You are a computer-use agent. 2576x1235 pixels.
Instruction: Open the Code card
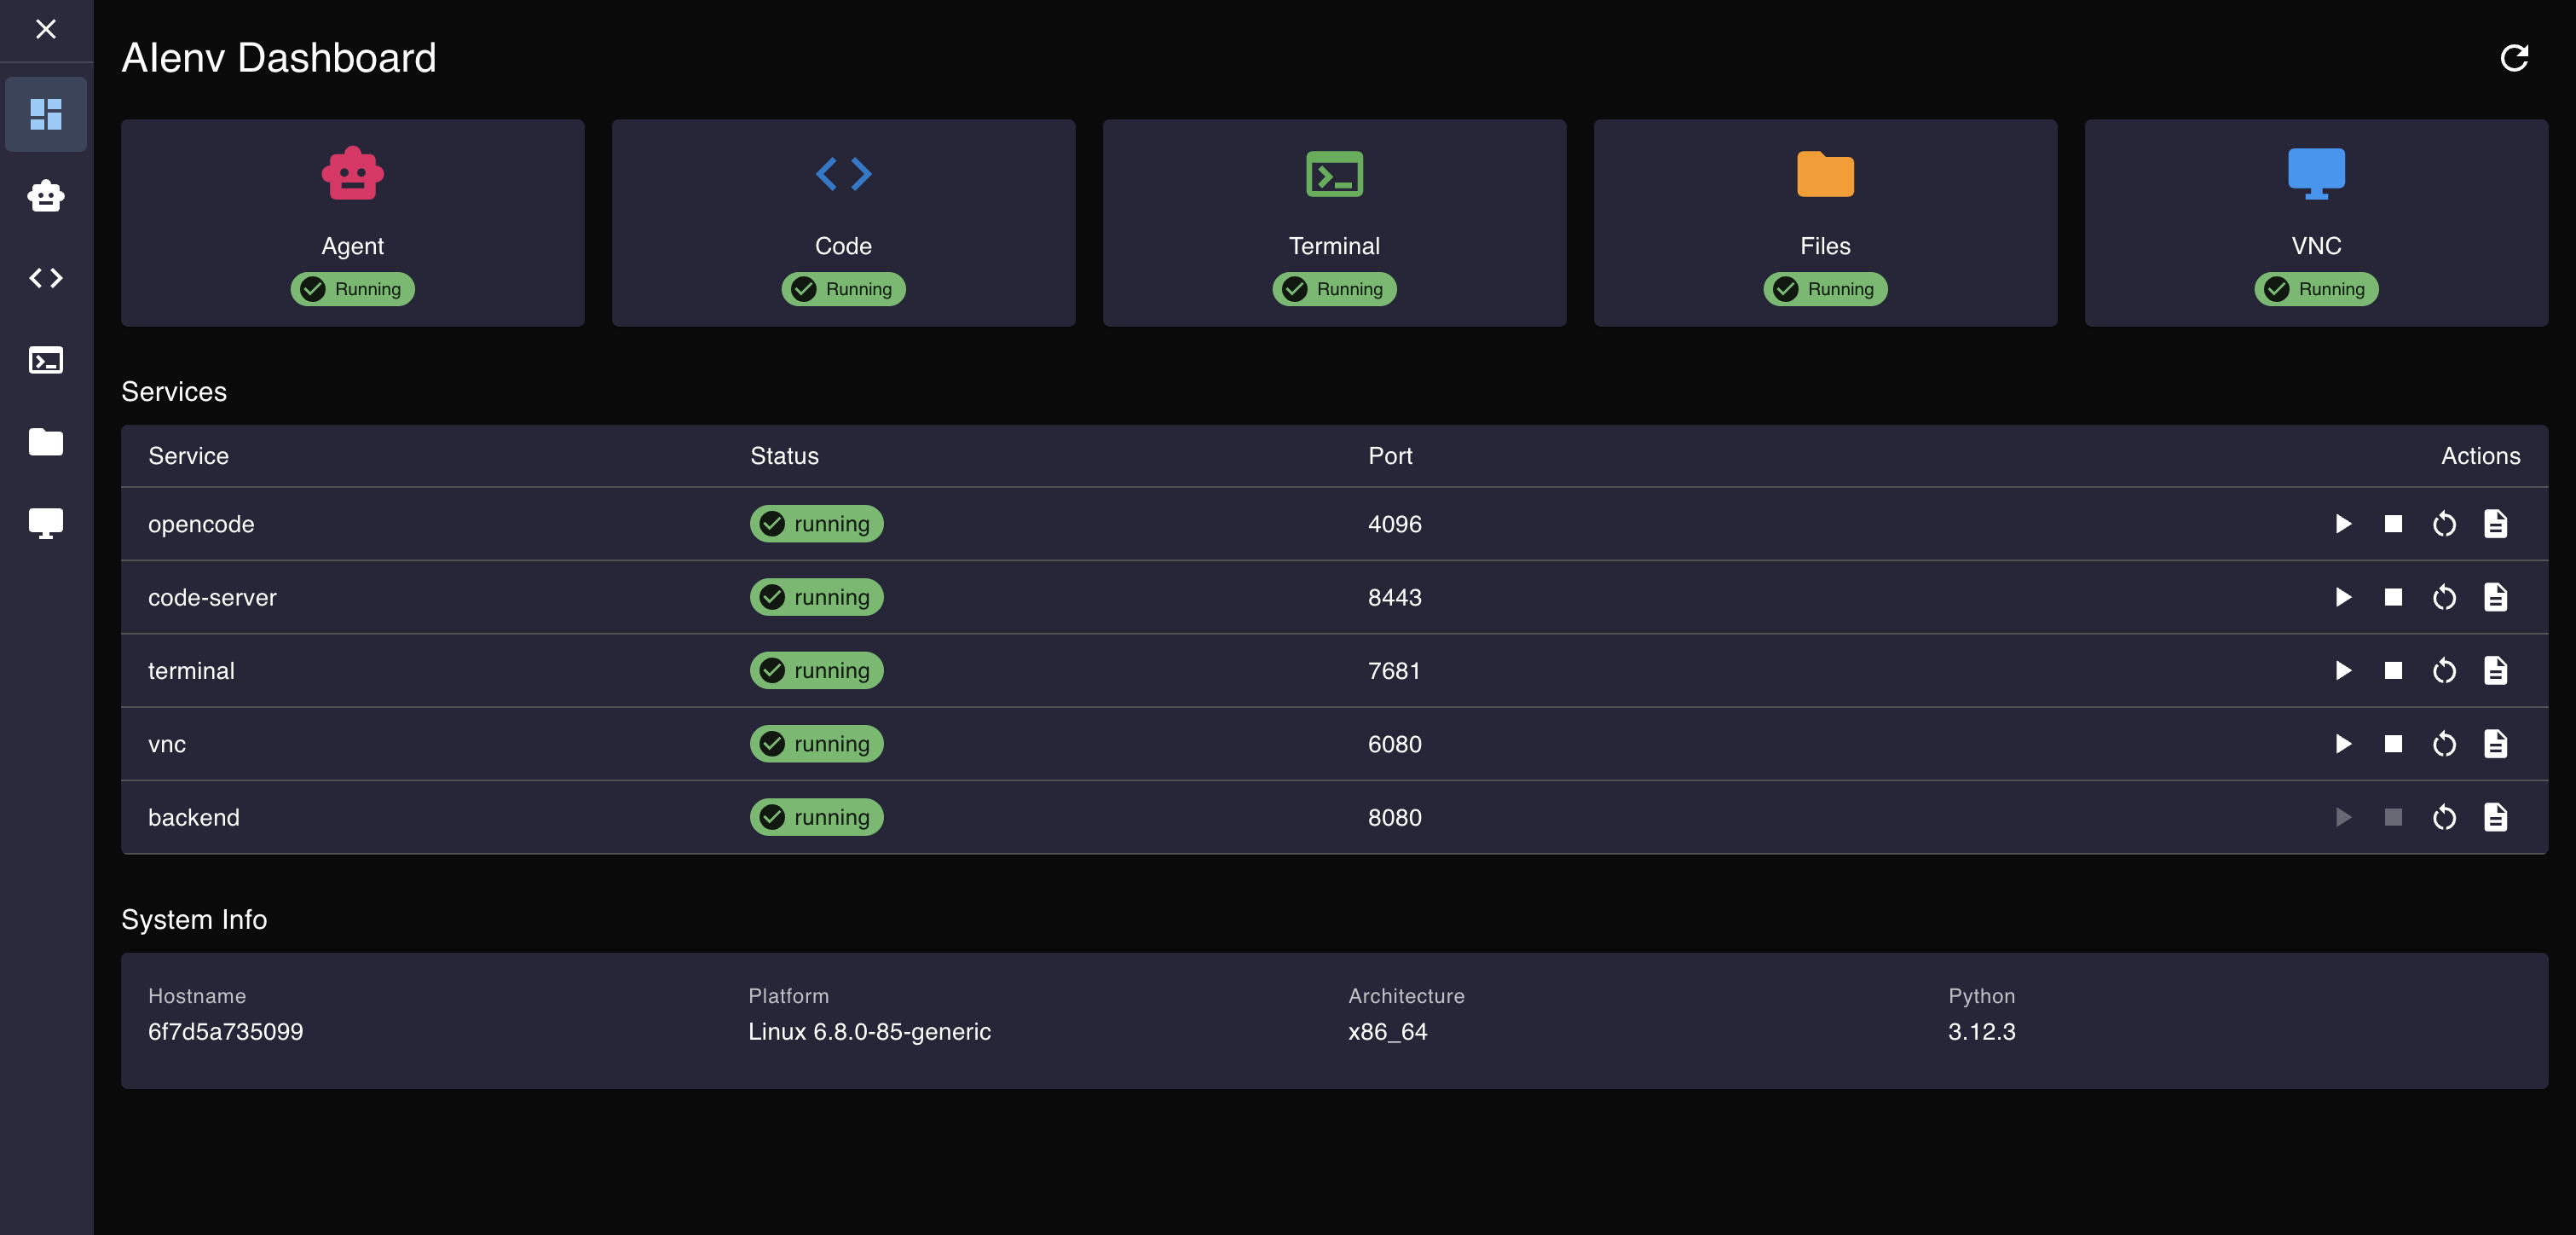pos(843,222)
